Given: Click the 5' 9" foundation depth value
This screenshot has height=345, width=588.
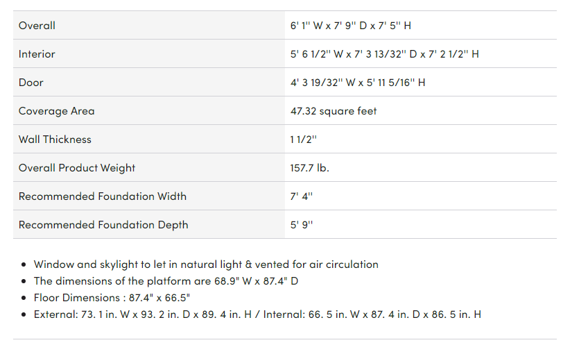Looking at the screenshot, I should 302,225.
